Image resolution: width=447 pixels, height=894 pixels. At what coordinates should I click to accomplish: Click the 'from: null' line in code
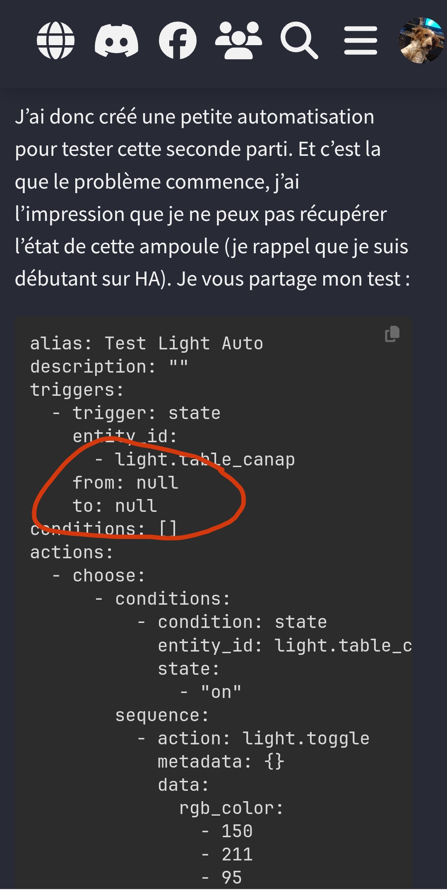[125, 483]
